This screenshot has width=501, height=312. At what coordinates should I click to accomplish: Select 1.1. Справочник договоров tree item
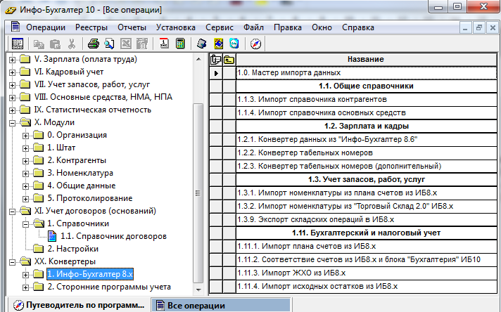tap(113, 236)
